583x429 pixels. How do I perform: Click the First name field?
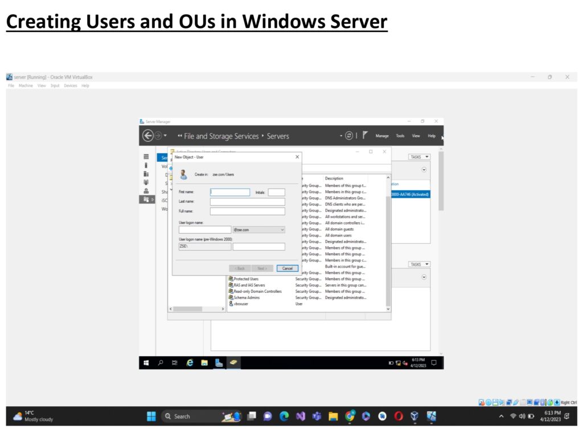tap(230, 192)
